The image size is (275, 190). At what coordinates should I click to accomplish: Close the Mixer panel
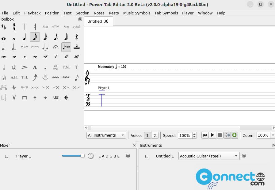134,145
